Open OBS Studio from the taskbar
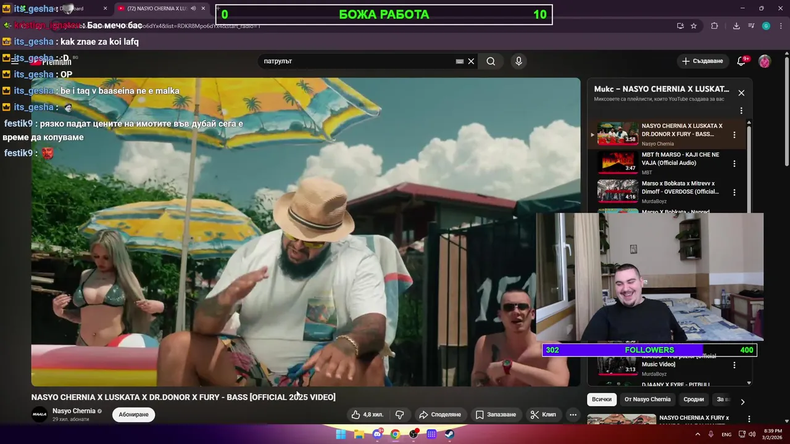Screen dimensions: 790x444 tap(414, 434)
